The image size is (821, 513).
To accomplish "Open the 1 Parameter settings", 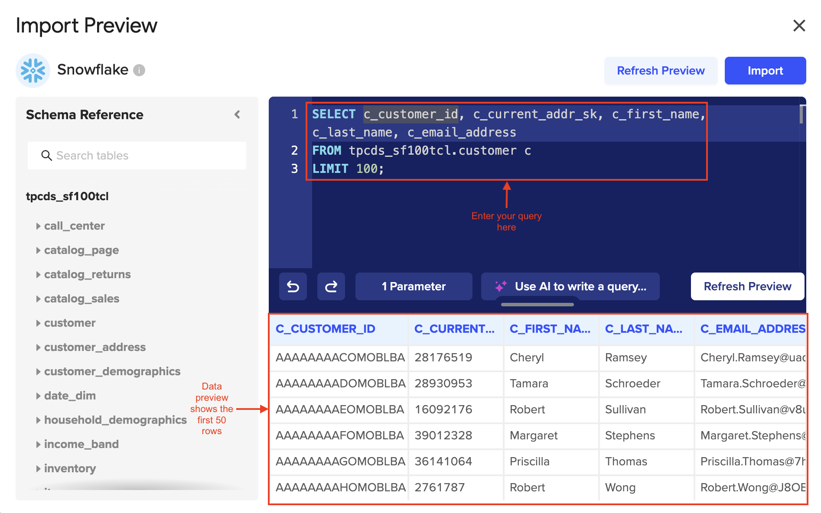I will (414, 286).
